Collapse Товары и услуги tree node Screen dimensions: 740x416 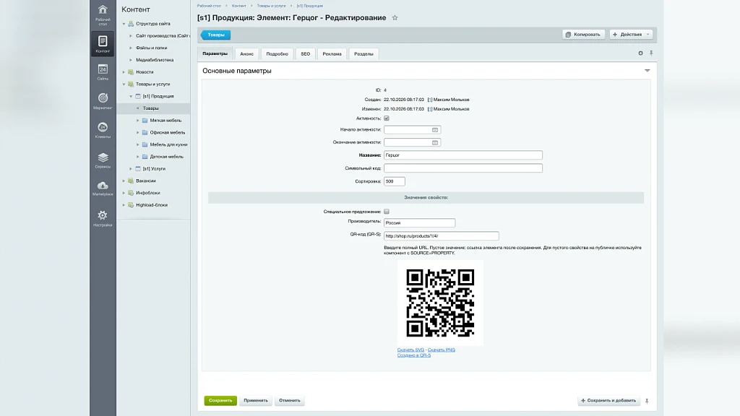[124, 84]
